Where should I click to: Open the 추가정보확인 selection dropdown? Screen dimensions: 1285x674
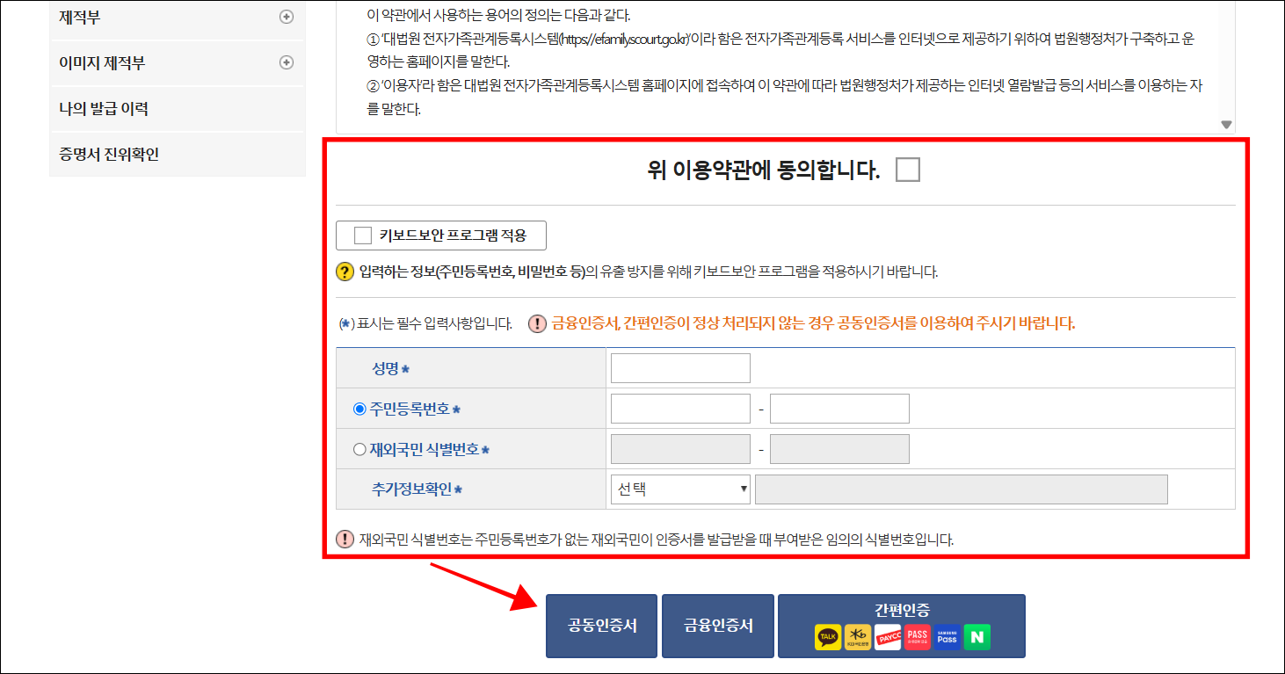679,489
